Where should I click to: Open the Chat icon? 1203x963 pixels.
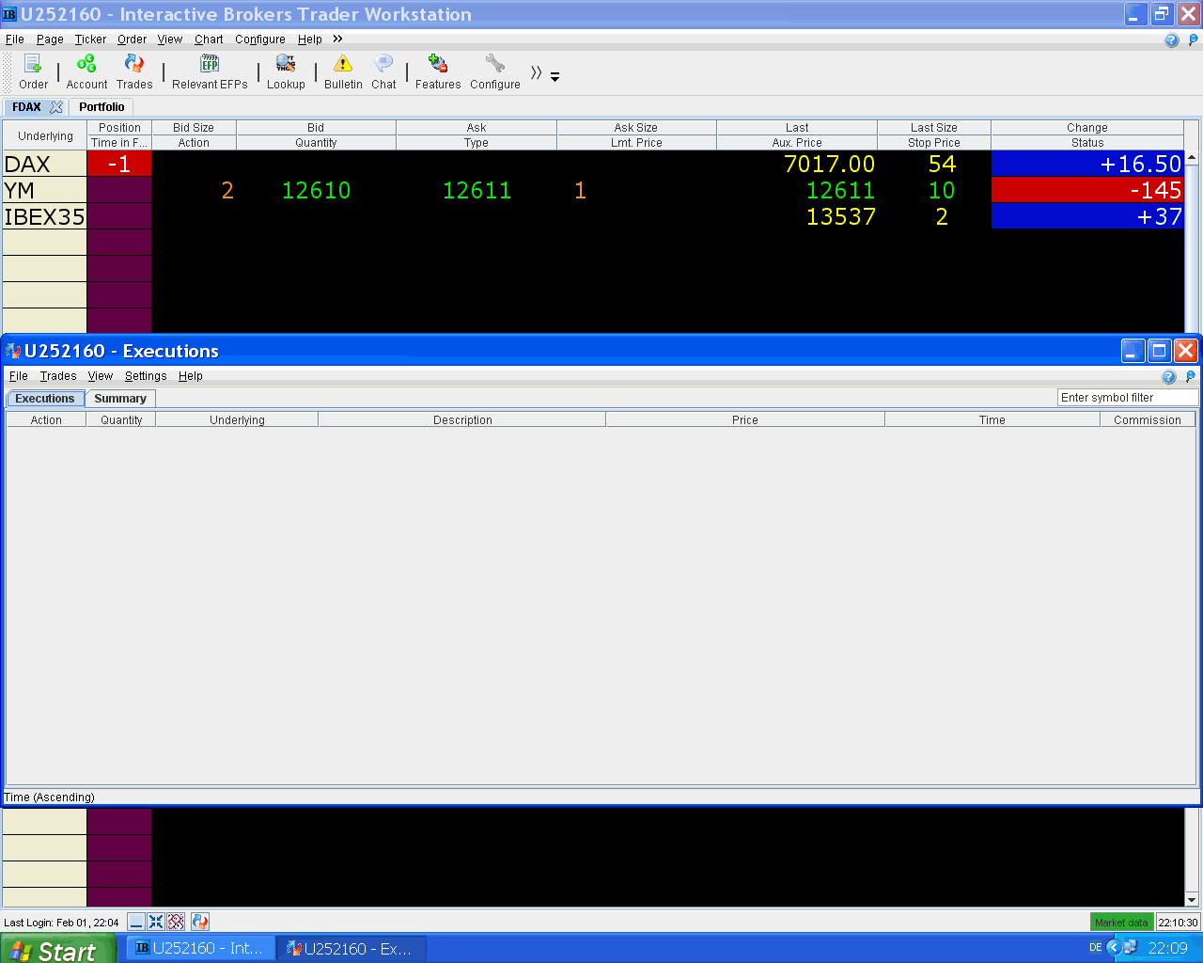click(x=383, y=71)
